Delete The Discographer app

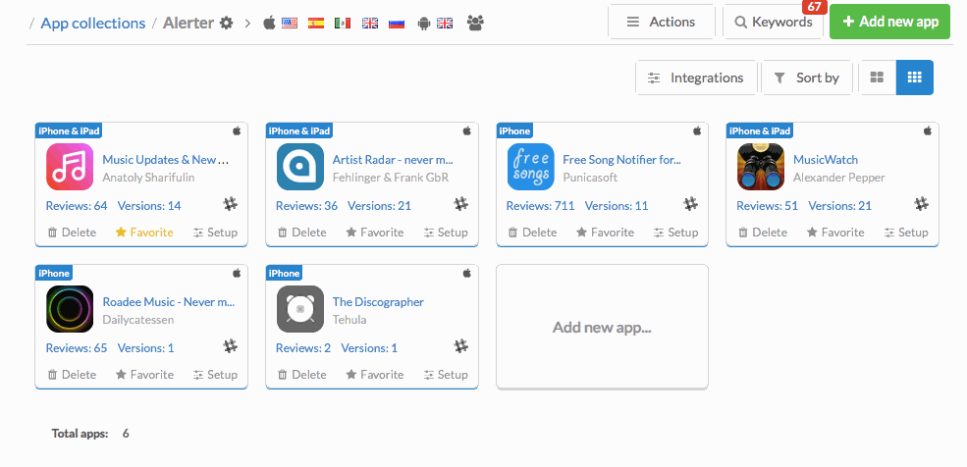[300, 375]
